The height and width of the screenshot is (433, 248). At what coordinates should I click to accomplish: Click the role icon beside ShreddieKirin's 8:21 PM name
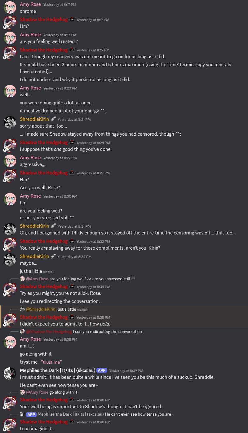click(x=53, y=119)
